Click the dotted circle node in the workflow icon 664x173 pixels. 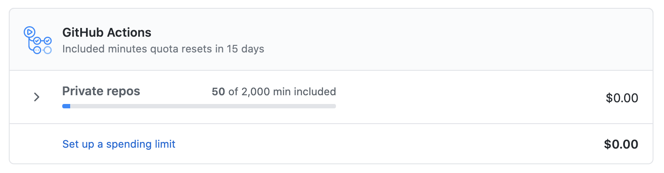coord(37,50)
